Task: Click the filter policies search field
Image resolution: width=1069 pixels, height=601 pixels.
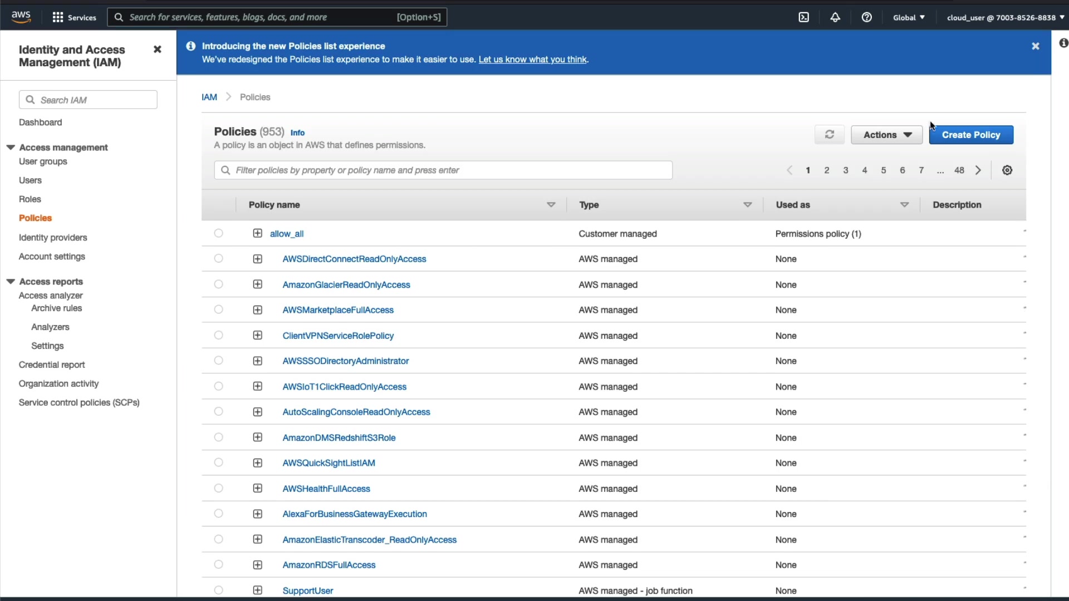Action: tap(443, 170)
